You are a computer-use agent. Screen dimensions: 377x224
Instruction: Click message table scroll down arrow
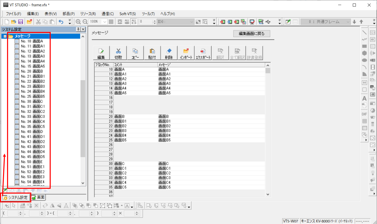click(x=268, y=194)
